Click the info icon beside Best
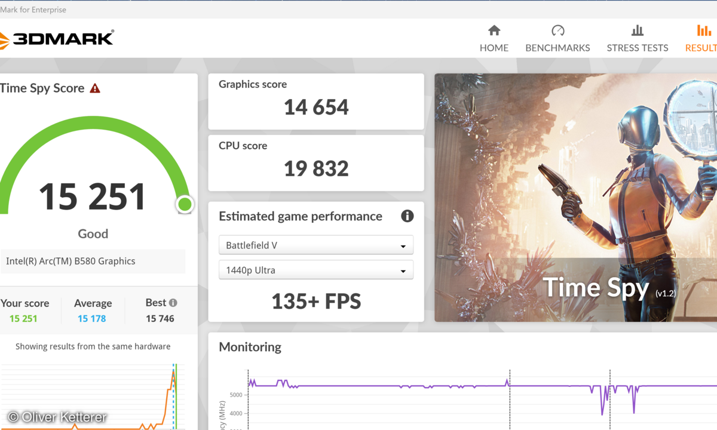The width and height of the screenshot is (717, 430). (x=173, y=303)
